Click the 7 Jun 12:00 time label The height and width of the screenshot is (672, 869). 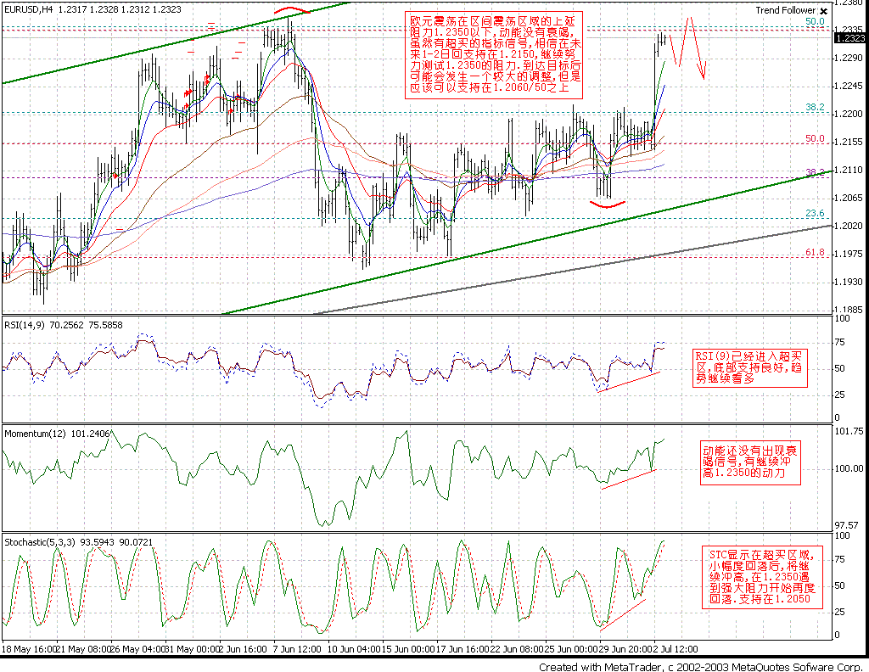click(296, 649)
